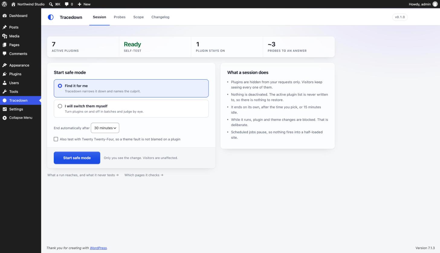
Task: Click the Comments sidebar bubble icon
Action: pyautogui.click(x=5, y=54)
